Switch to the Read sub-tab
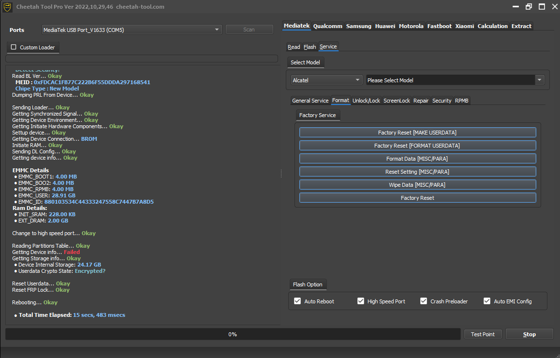Screen dimensions: 560x358 click(x=294, y=47)
